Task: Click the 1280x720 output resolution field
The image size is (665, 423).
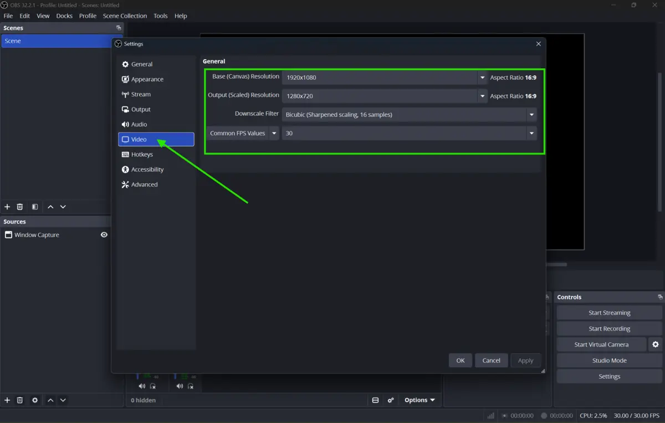Action: tap(380, 96)
